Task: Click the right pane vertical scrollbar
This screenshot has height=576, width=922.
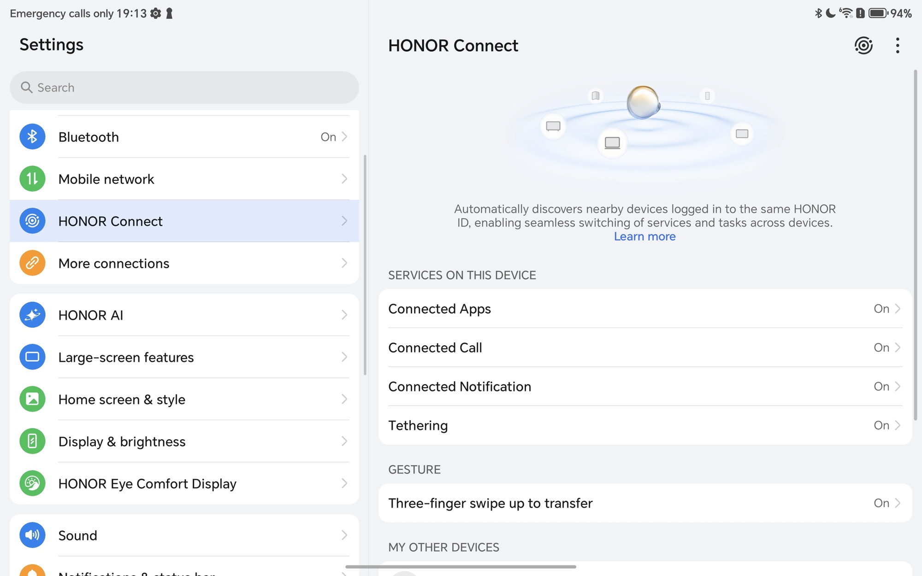Action: coord(915,244)
